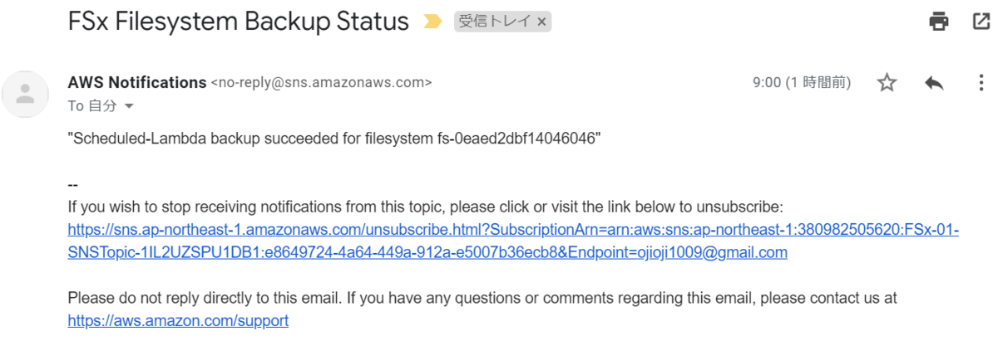Open the SNS unsubscribe link
The width and height of the screenshot is (998, 341).
(512, 230)
